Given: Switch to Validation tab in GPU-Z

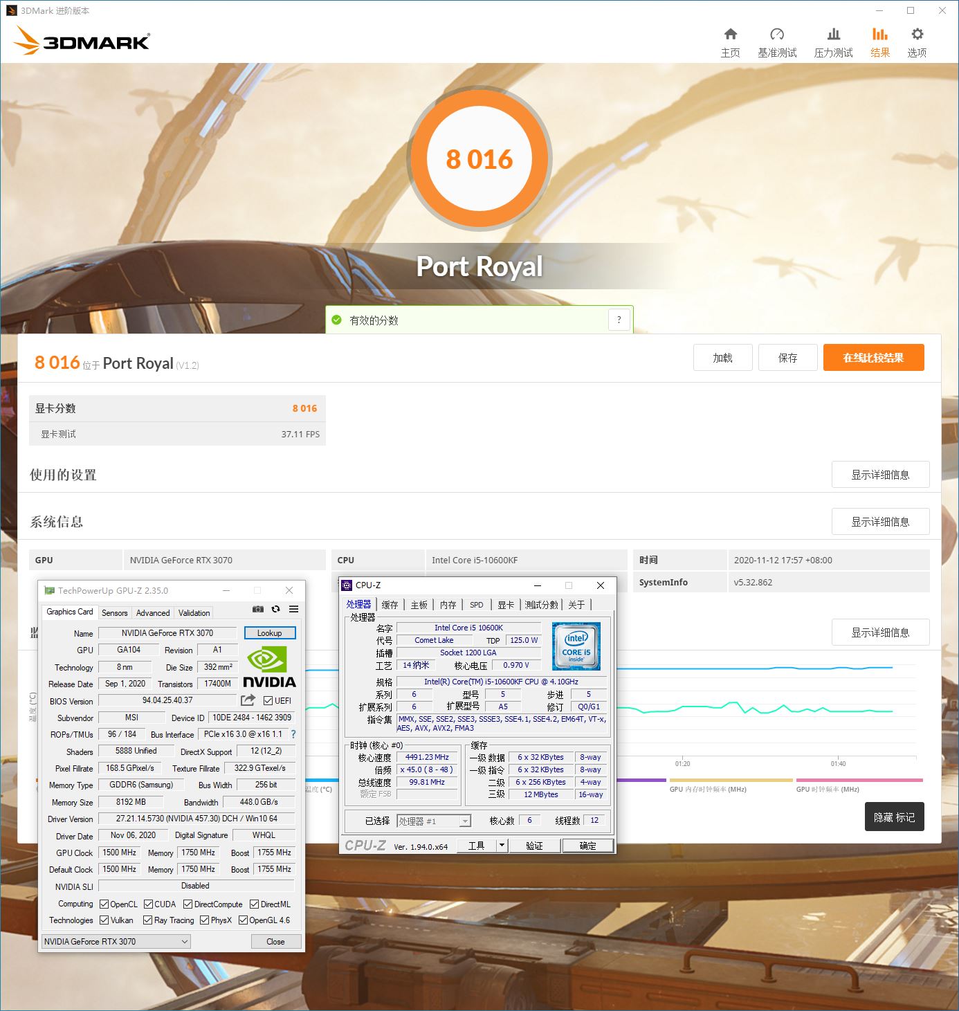Looking at the screenshot, I should [x=194, y=613].
